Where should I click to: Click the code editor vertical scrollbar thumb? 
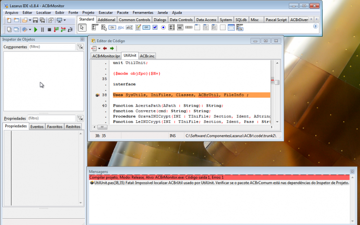click(277, 83)
